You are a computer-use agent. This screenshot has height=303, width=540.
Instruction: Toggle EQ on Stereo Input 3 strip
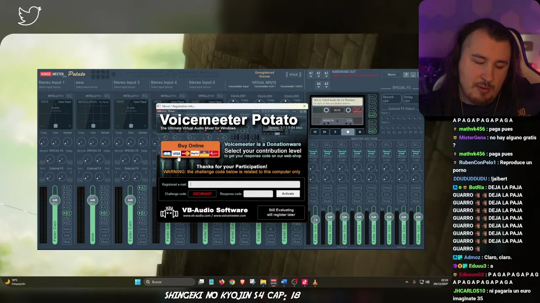click(x=145, y=96)
